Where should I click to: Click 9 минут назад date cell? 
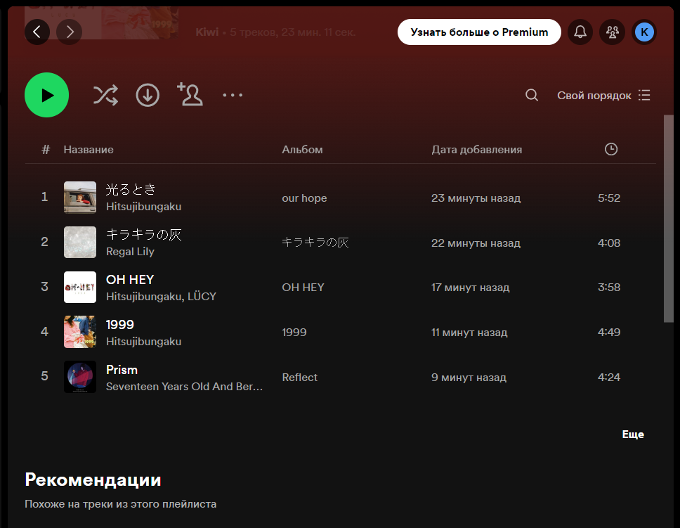tap(469, 378)
